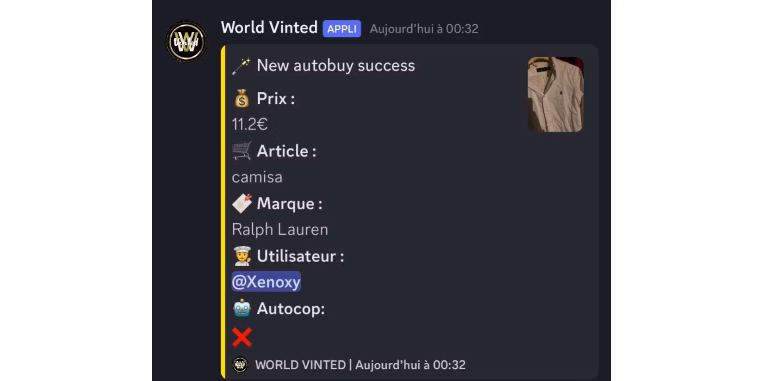
Task: Click the robot emoji next to Autocop
Action: (242, 308)
